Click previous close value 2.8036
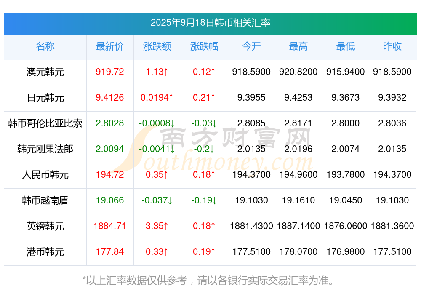Viewport: 421px width, 294px height. tap(392, 123)
